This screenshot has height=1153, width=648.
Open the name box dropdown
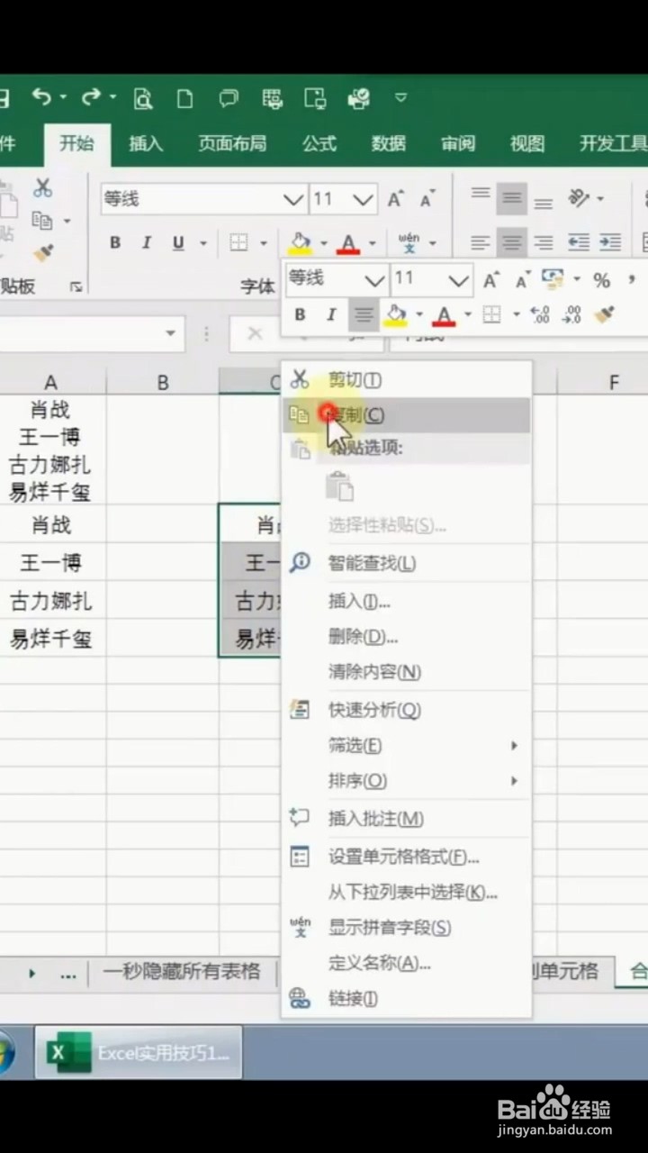coord(170,333)
